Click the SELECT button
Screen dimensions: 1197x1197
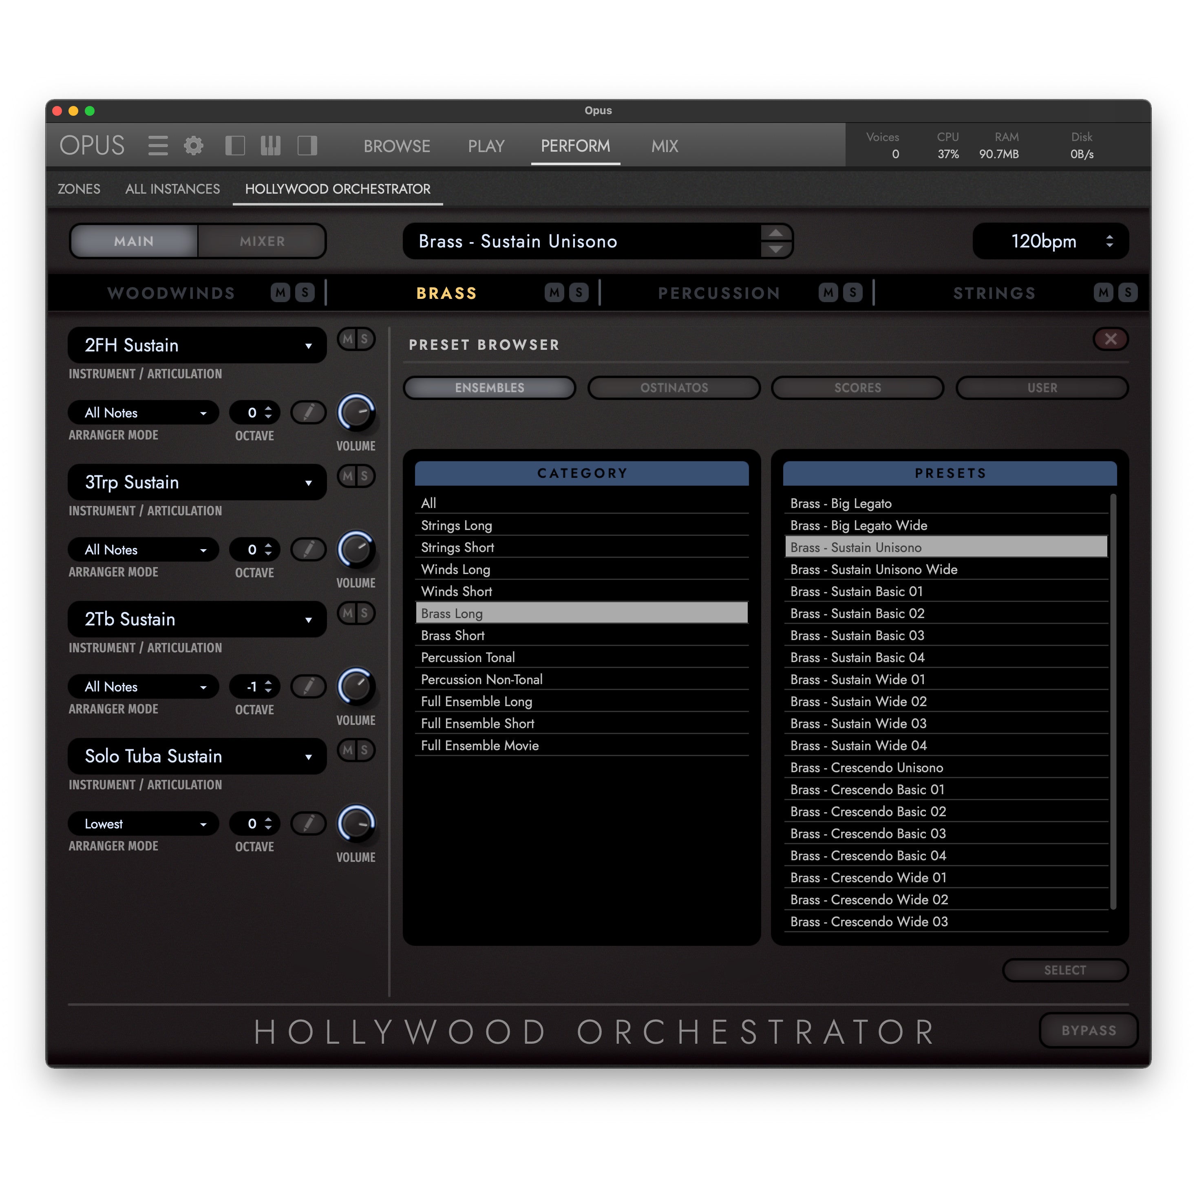point(1065,970)
